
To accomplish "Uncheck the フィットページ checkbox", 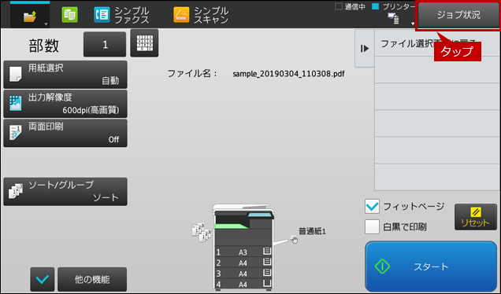I will 372,206.
